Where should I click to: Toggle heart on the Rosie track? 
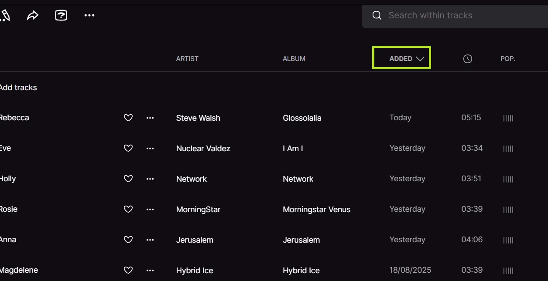[x=128, y=210]
